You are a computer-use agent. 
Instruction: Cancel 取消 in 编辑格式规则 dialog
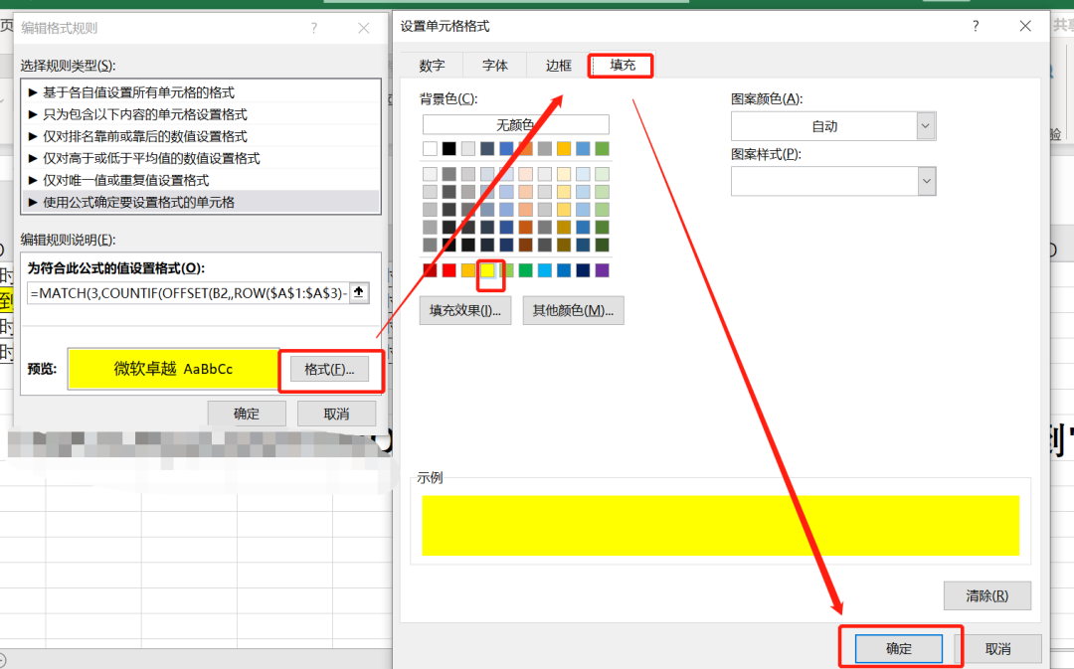[336, 414]
